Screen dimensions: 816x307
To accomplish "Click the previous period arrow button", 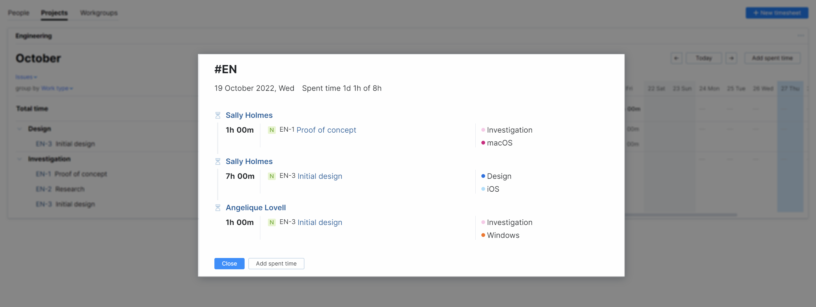I will tap(676, 58).
